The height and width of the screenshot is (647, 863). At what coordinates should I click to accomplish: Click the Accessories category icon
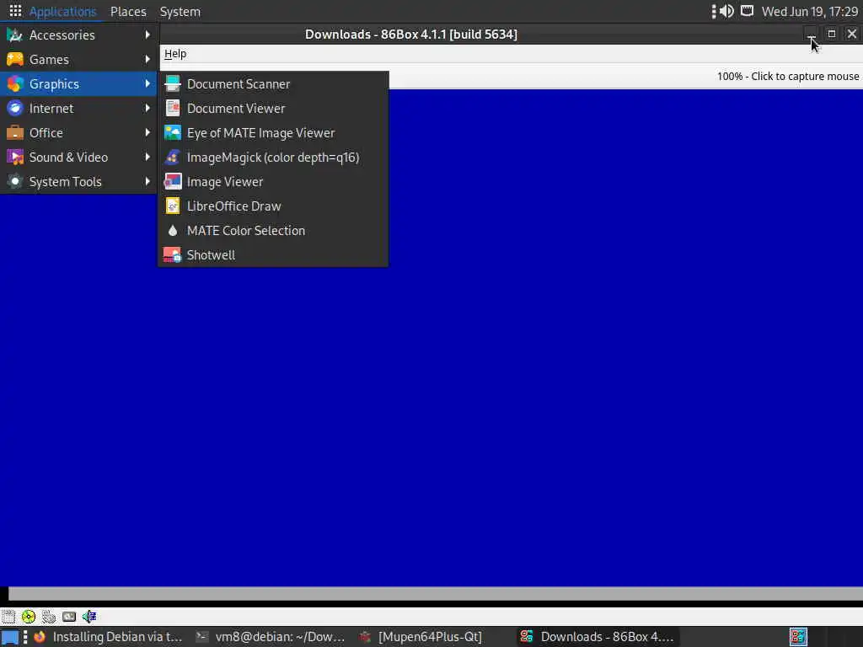[15, 35]
